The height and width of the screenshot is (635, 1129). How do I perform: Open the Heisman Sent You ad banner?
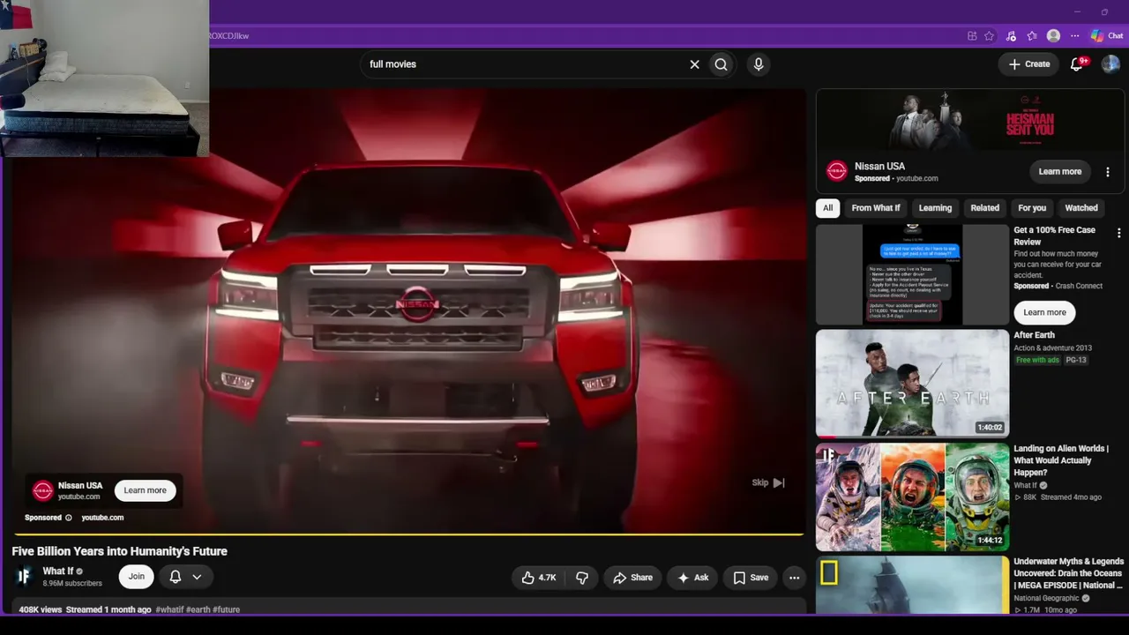click(970, 119)
